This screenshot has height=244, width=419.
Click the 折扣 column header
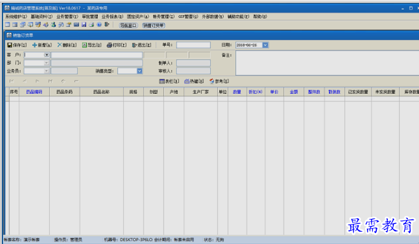(x=256, y=91)
